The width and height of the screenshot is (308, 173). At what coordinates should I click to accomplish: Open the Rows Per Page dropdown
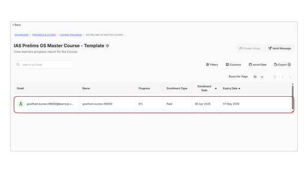pos(258,77)
